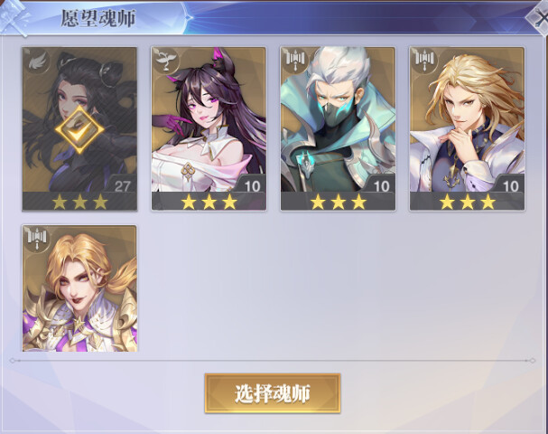
Task: Close the 愿望魂师 dialog with the X
Action: (x=539, y=19)
